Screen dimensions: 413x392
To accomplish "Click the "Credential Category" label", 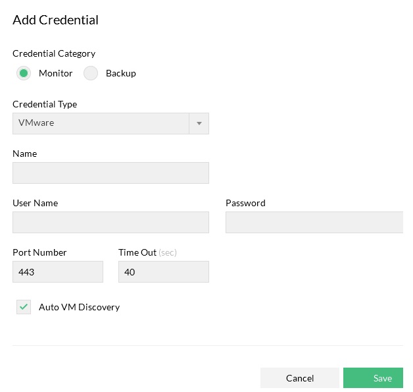I will click(54, 53).
